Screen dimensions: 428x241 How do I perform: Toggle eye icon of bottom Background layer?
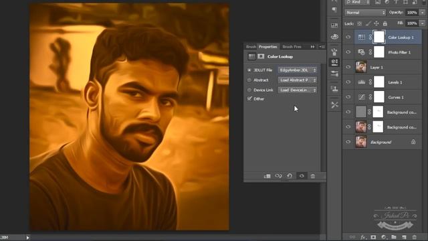348,142
